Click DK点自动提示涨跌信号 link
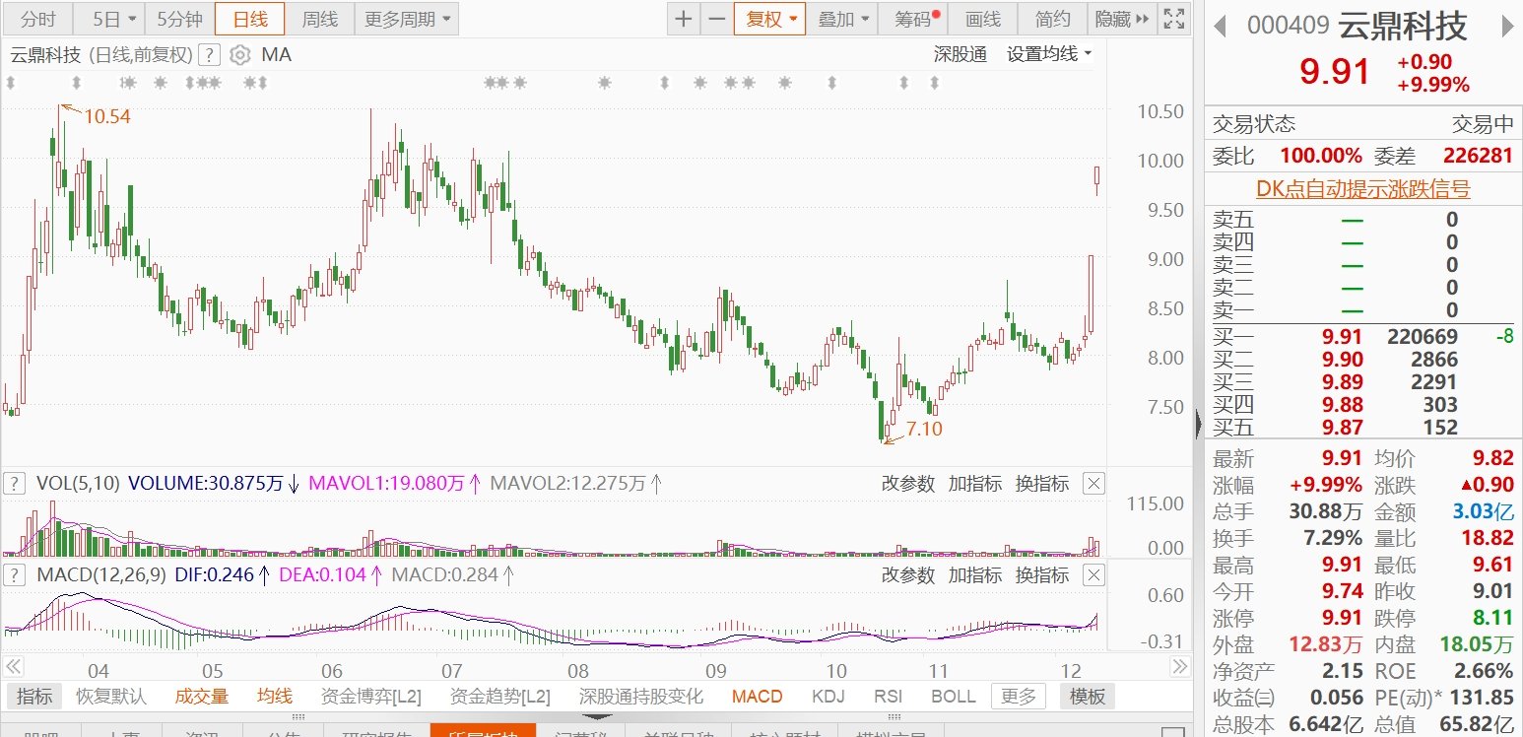The width and height of the screenshot is (1523, 737). 1362,189
